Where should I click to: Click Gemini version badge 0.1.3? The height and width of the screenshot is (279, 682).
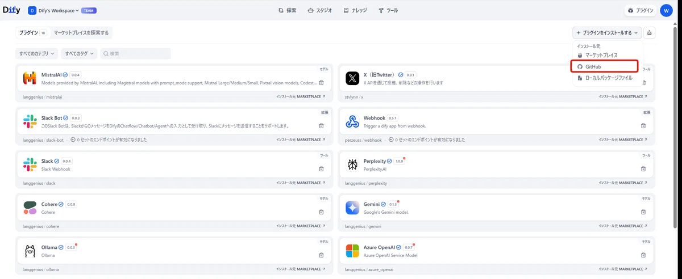click(393, 205)
